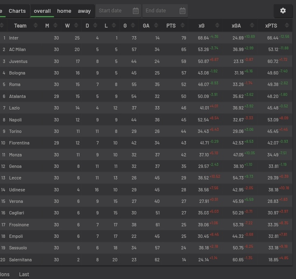Open Frosinone team page
Viewport: 296px width, 279px height.
(x=19, y=225)
